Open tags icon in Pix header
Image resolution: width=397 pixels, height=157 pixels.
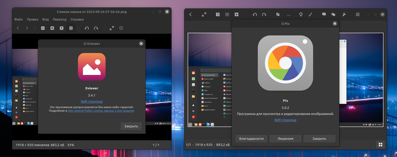(333, 15)
